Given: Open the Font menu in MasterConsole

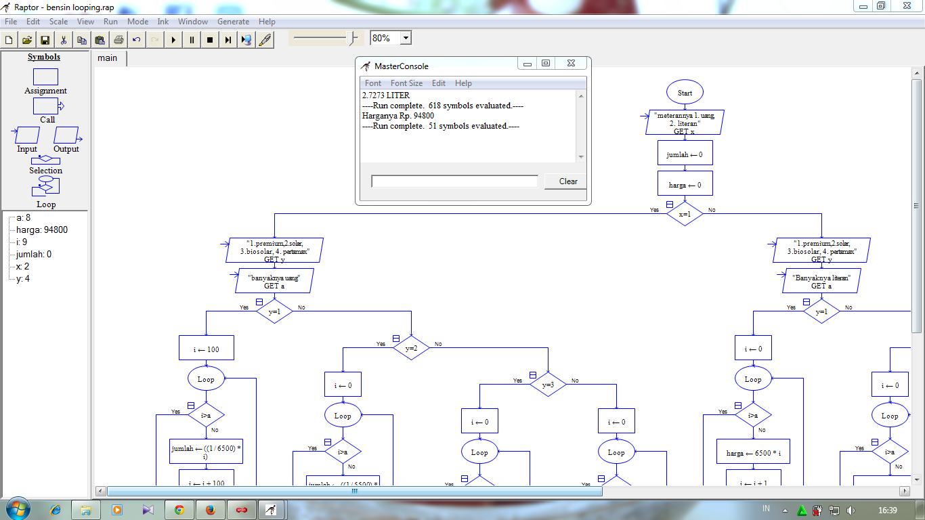Looking at the screenshot, I should (373, 83).
